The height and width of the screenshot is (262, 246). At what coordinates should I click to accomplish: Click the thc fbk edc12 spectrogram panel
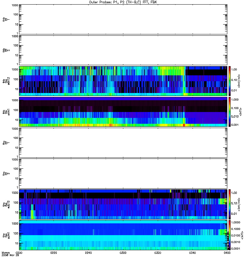pos(123,204)
